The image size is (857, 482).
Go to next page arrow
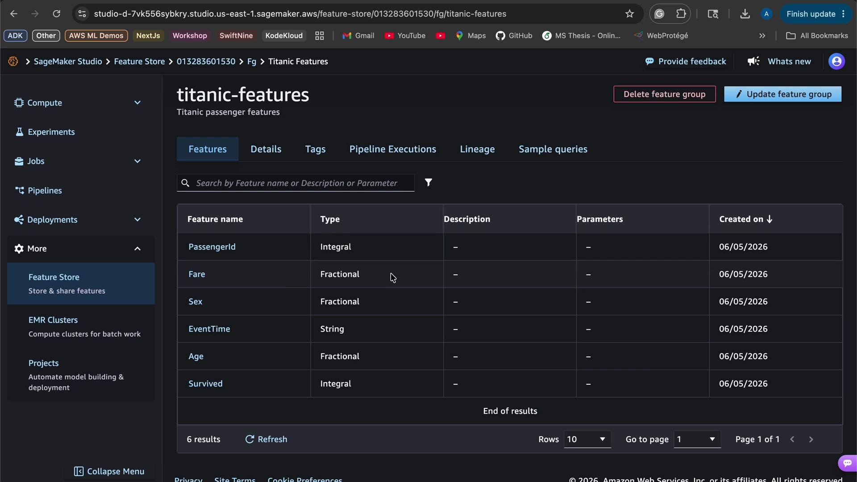(811, 440)
